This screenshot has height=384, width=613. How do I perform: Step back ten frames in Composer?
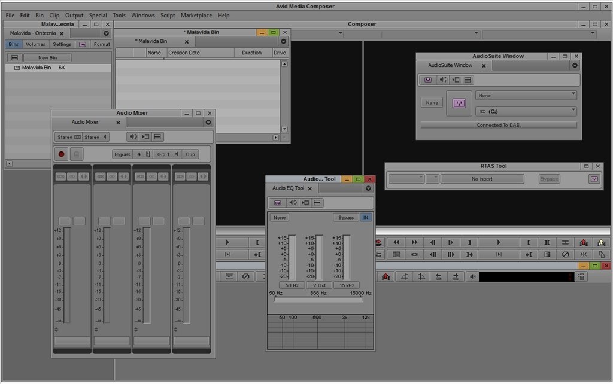click(x=433, y=254)
